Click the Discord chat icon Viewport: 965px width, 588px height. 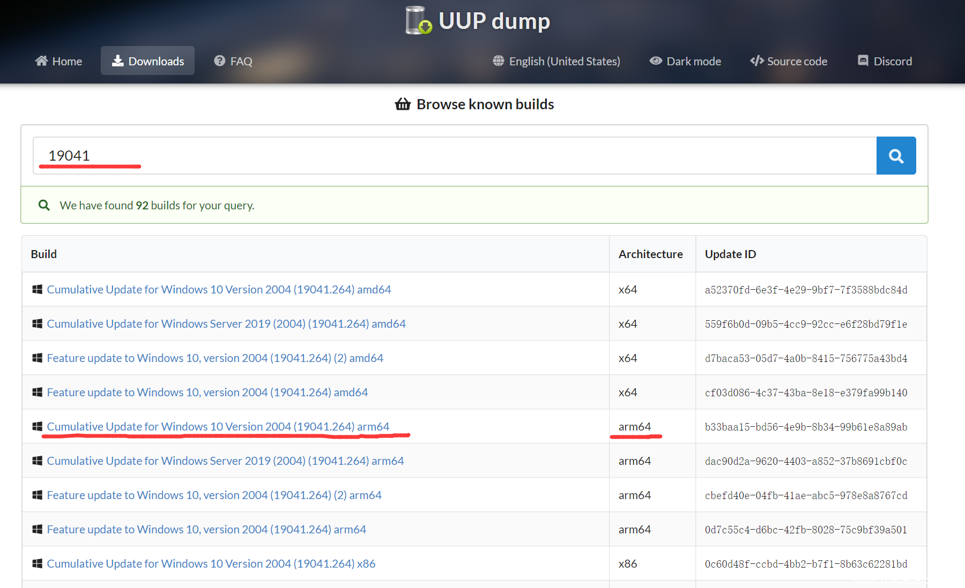(863, 61)
